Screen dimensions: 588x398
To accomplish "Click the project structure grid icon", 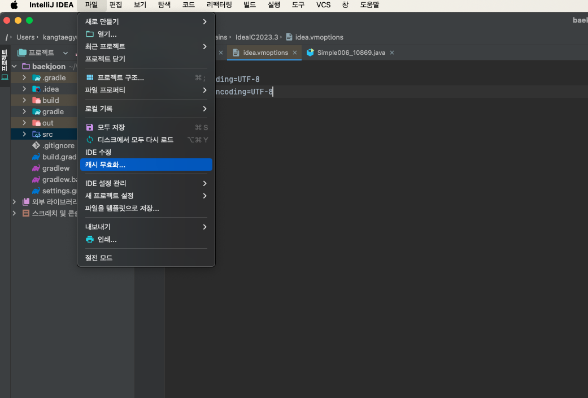I will coord(90,77).
